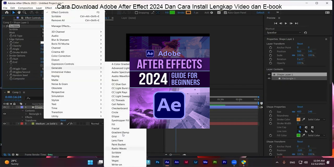Viewport: 334px width, 167px height.
Task: Select the Zoom magnifier tool
Action: 24,13
